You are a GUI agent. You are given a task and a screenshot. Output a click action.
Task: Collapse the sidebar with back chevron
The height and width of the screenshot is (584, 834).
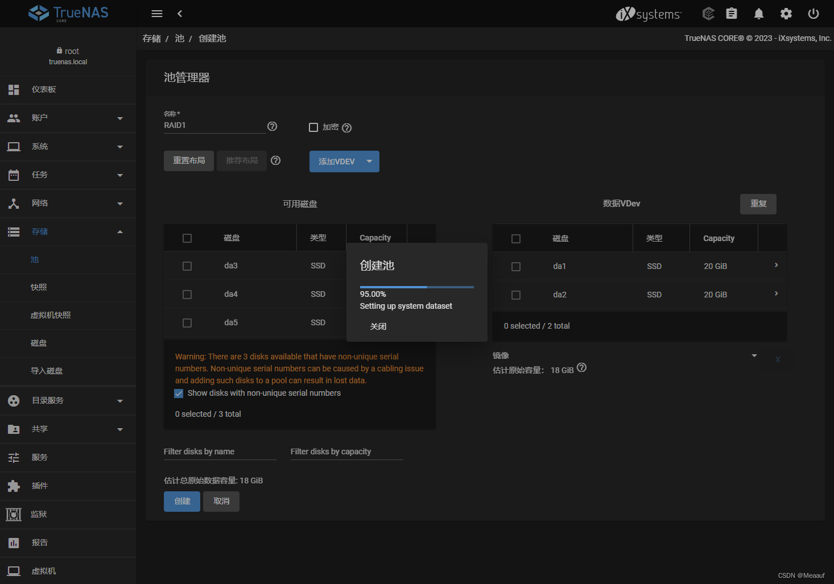pyautogui.click(x=180, y=14)
